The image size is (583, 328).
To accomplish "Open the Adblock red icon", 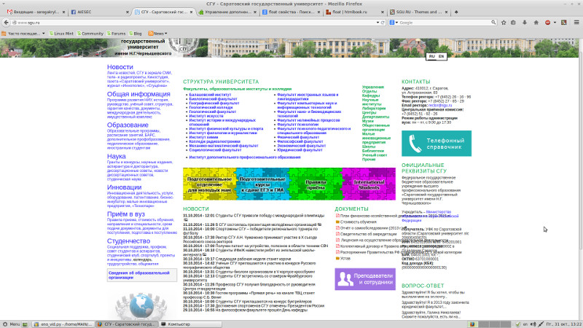I will [x=548, y=23].
